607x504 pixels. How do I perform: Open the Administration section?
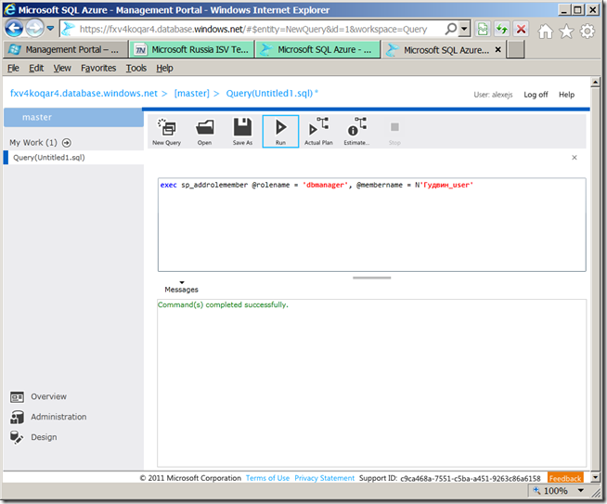(48, 417)
